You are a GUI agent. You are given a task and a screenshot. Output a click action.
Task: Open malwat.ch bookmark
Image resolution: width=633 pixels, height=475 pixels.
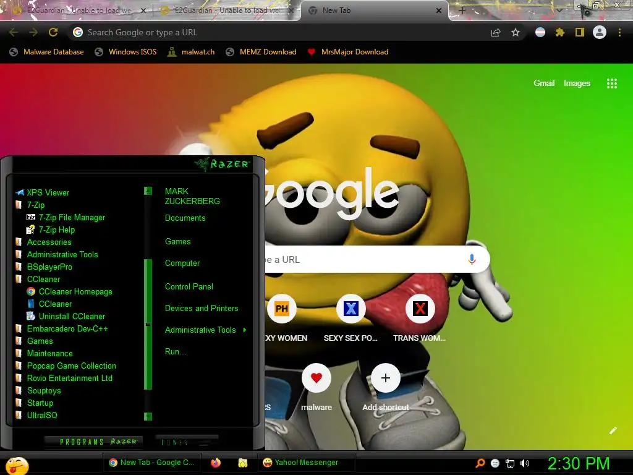[191, 52]
